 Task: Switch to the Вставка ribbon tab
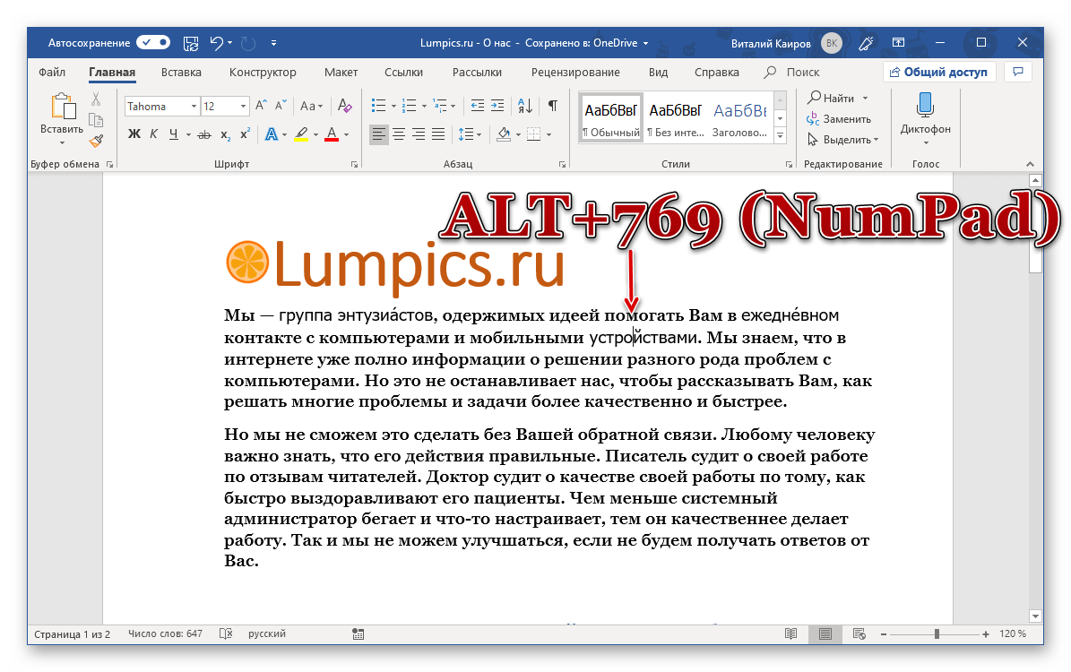coord(180,73)
